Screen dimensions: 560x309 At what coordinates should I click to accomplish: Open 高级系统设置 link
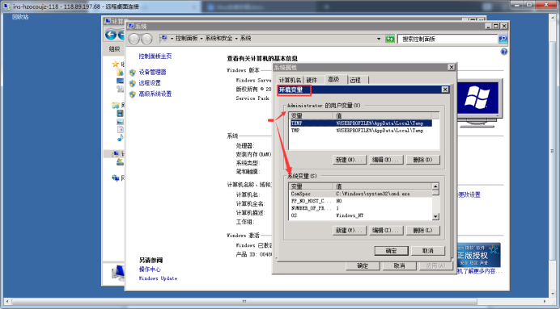point(155,94)
